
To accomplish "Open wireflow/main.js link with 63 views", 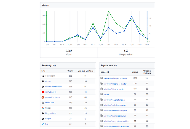I will (x=115, y=105).
